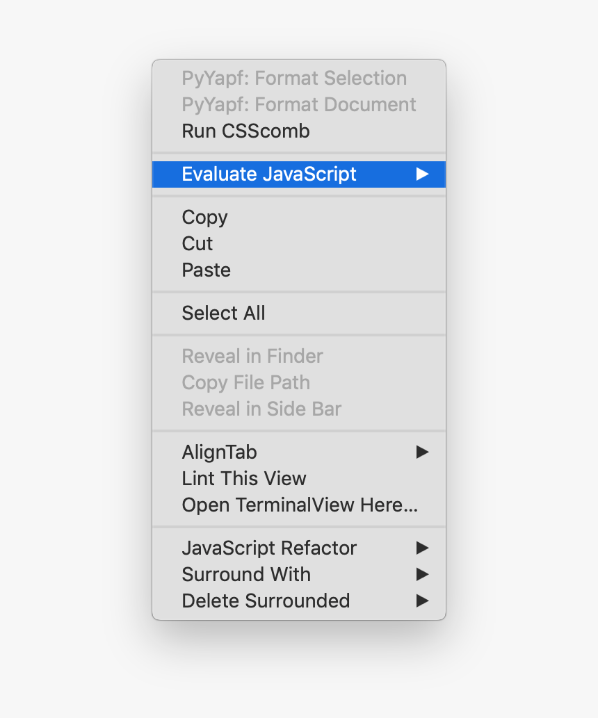Viewport: 598px width, 718px height.
Task: Click the JavaScript Refactor menu entry
Action: [x=299, y=548]
